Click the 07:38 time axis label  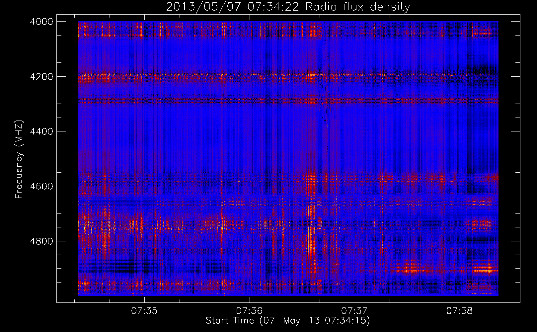pyautogui.click(x=460, y=311)
